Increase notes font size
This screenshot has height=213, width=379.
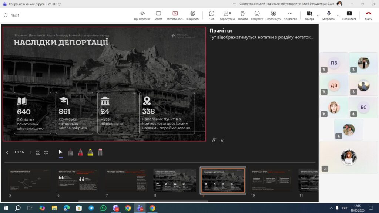click(x=214, y=140)
